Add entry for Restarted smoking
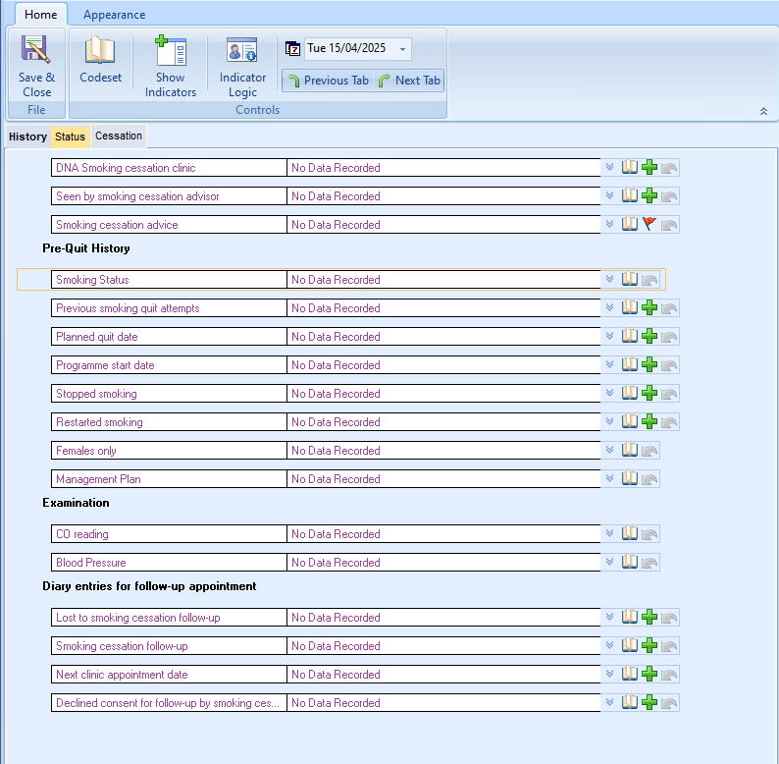Image resolution: width=779 pixels, height=764 pixels. click(x=649, y=421)
